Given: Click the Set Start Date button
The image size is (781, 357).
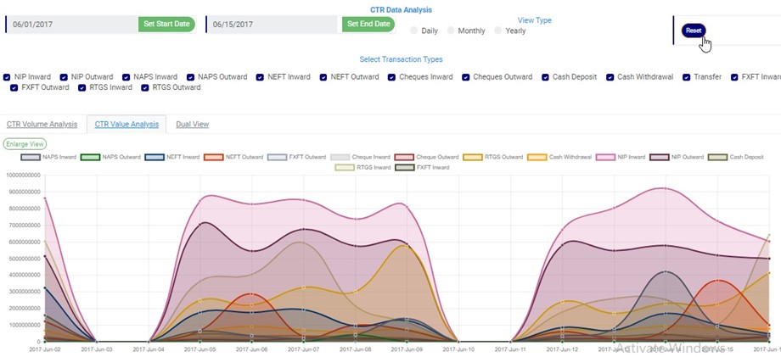Looking at the screenshot, I should tap(166, 24).
